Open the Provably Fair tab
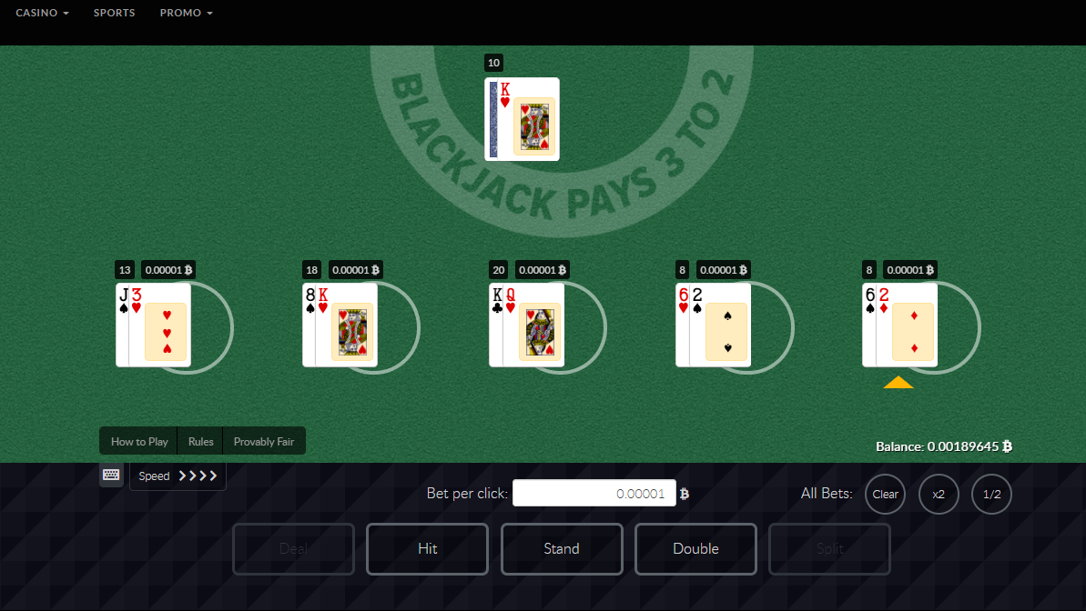The width and height of the screenshot is (1086, 611). [x=264, y=442]
